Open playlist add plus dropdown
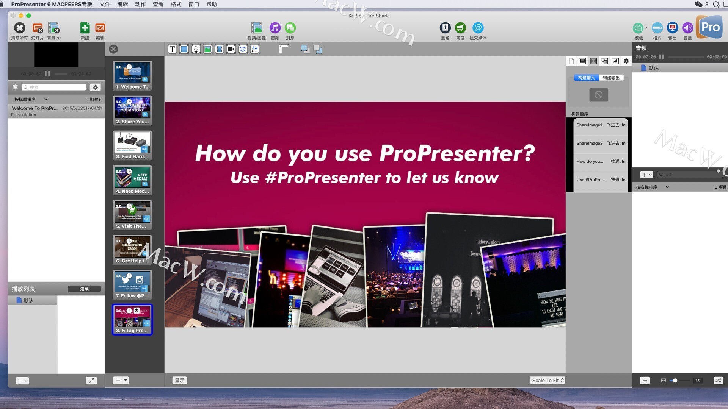The image size is (728, 409). click(x=22, y=381)
